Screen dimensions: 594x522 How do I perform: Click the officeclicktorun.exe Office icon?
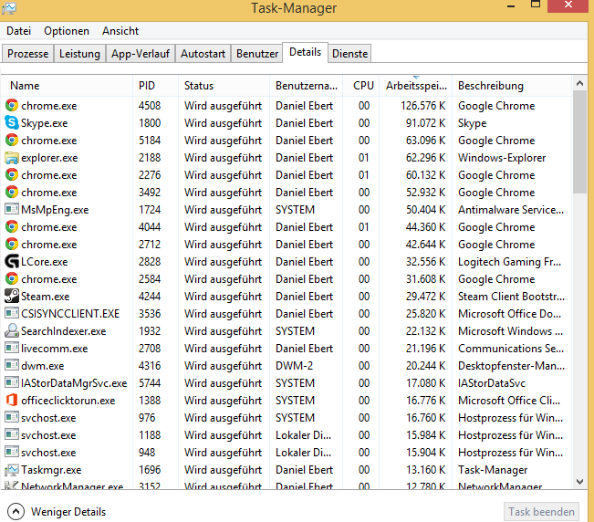(x=12, y=401)
